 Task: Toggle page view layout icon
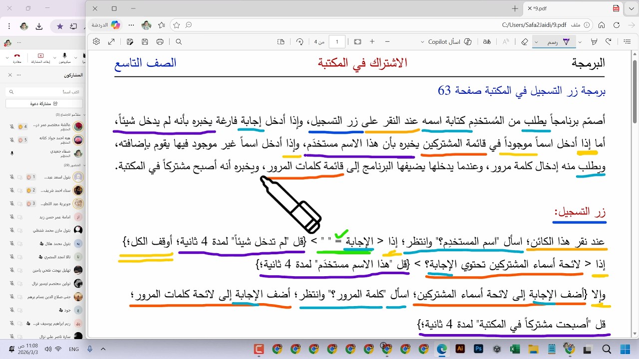tap(281, 42)
